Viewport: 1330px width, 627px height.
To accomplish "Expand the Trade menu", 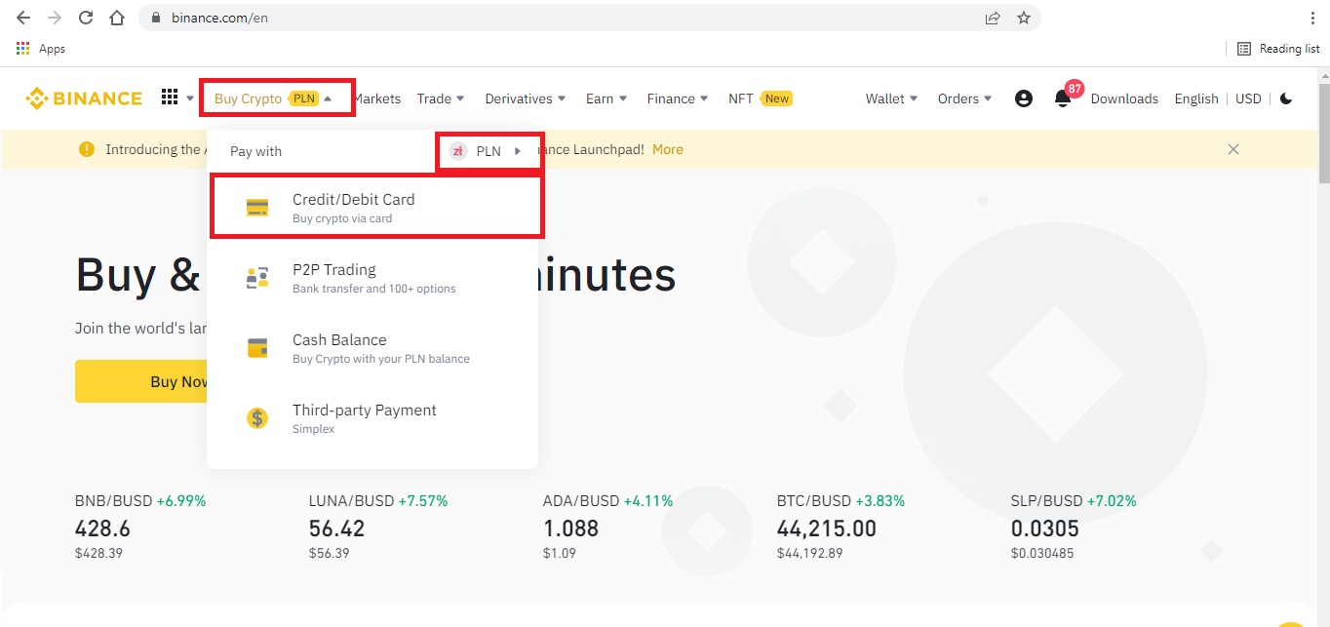I will [x=441, y=98].
